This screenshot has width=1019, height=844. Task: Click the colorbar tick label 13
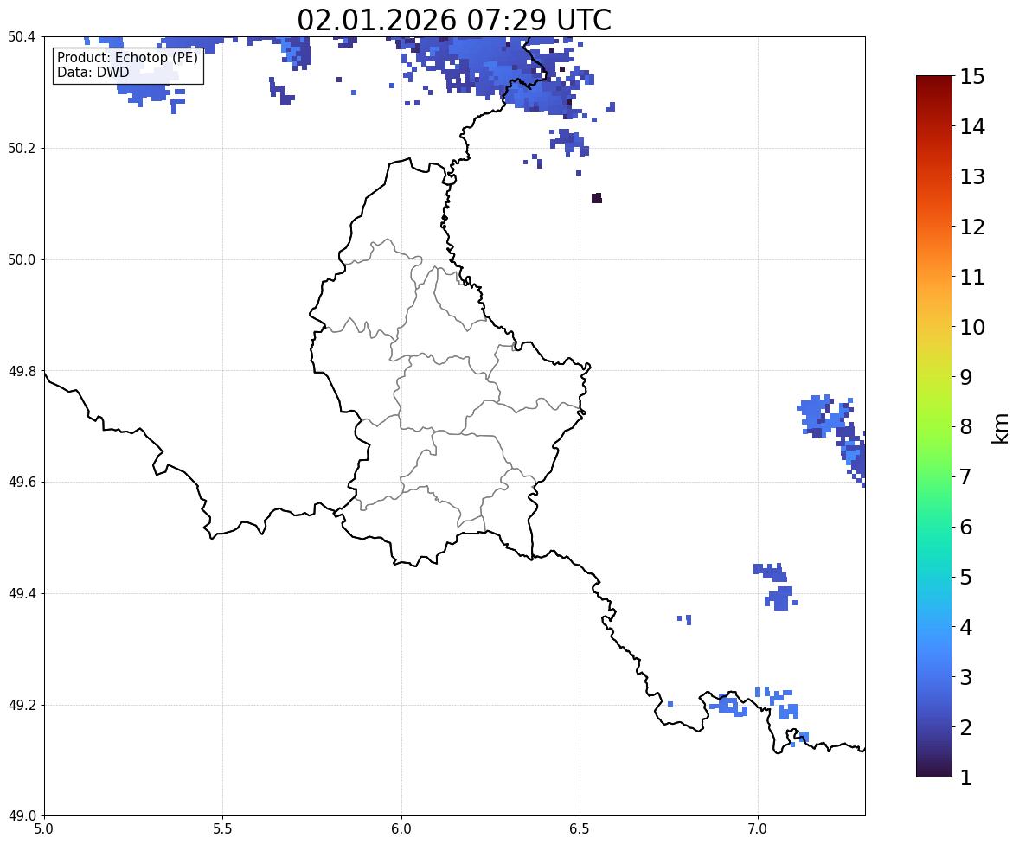(972, 176)
